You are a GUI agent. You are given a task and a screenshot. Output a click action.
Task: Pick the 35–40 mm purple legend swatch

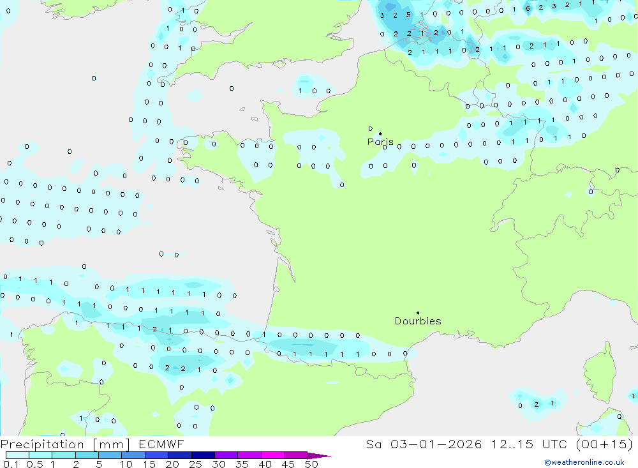(x=249, y=455)
